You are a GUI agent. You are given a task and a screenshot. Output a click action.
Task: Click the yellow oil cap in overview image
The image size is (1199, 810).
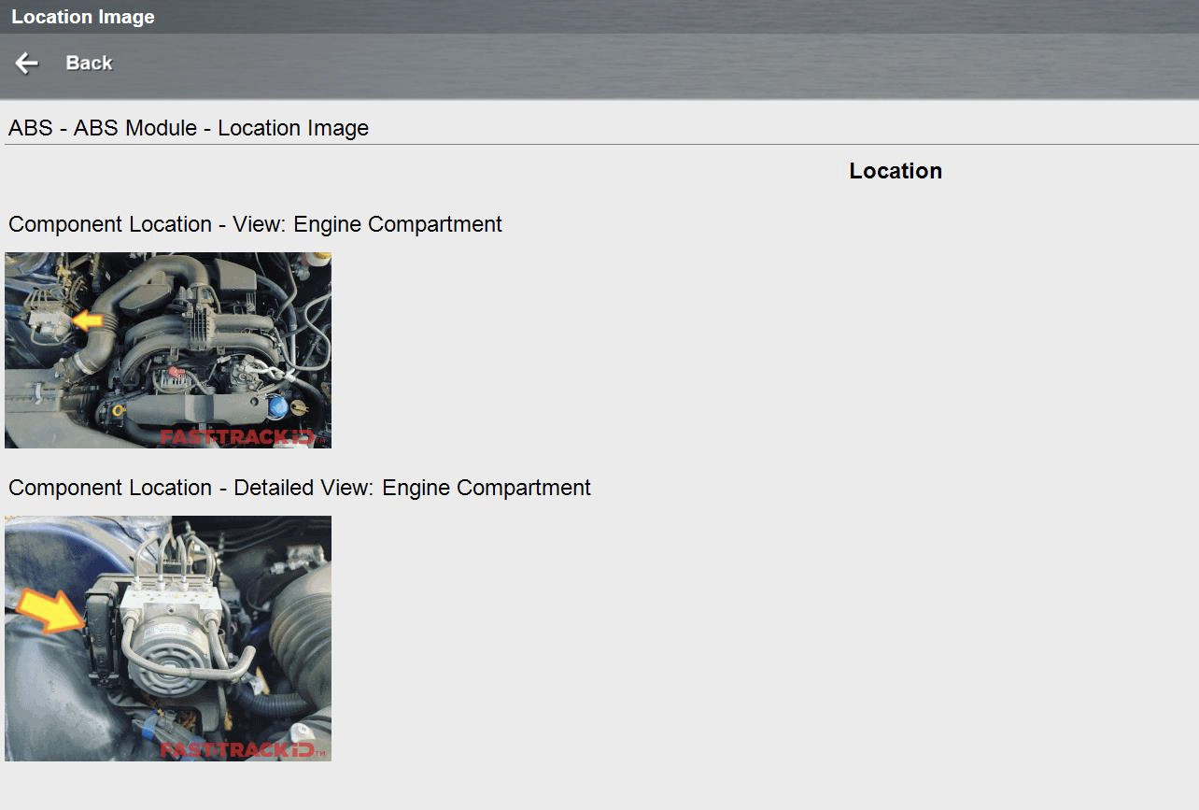118,410
